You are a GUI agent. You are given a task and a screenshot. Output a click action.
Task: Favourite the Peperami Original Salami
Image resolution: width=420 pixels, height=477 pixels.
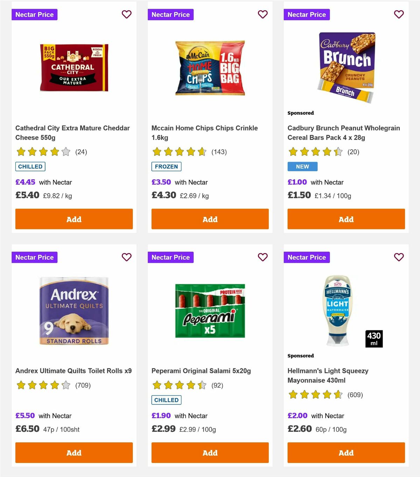tap(262, 257)
